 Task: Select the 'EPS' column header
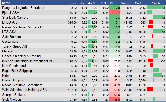(x=103, y=3)
